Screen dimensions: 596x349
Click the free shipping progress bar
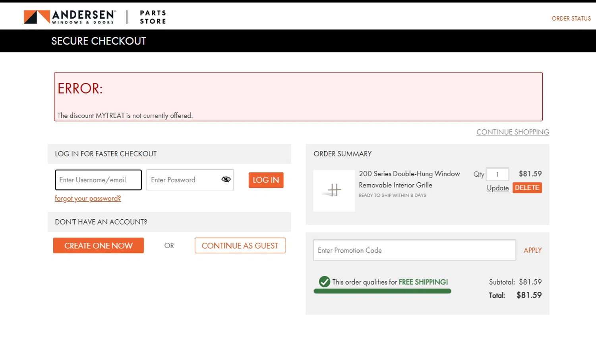tap(382, 291)
